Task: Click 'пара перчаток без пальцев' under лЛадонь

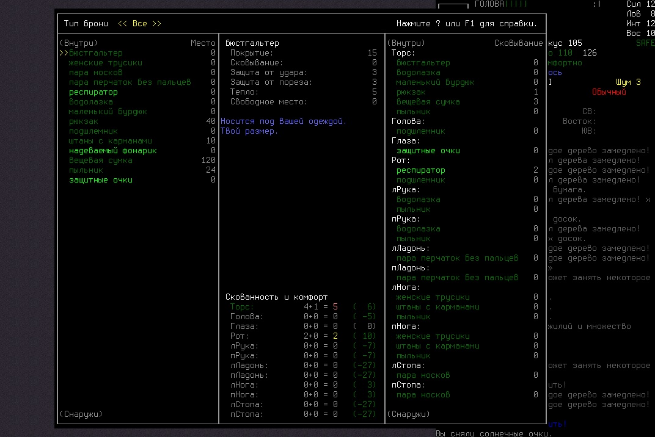Action: [x=458, y=258]
